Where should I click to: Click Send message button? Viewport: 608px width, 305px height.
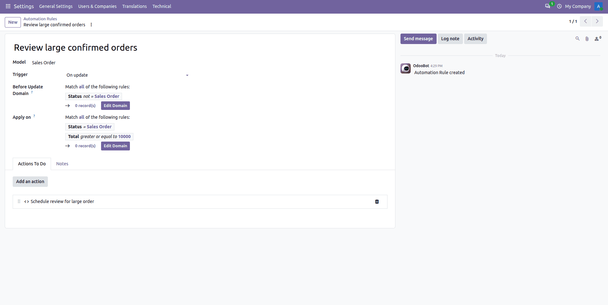click(x=418, y=39)
